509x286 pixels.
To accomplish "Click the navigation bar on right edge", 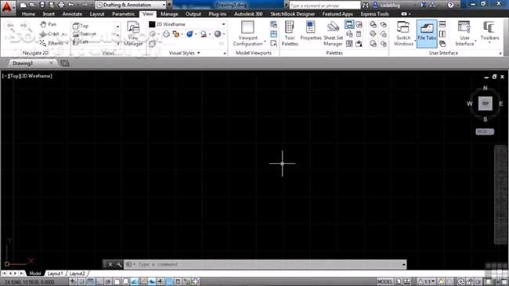I will point(500,195).
